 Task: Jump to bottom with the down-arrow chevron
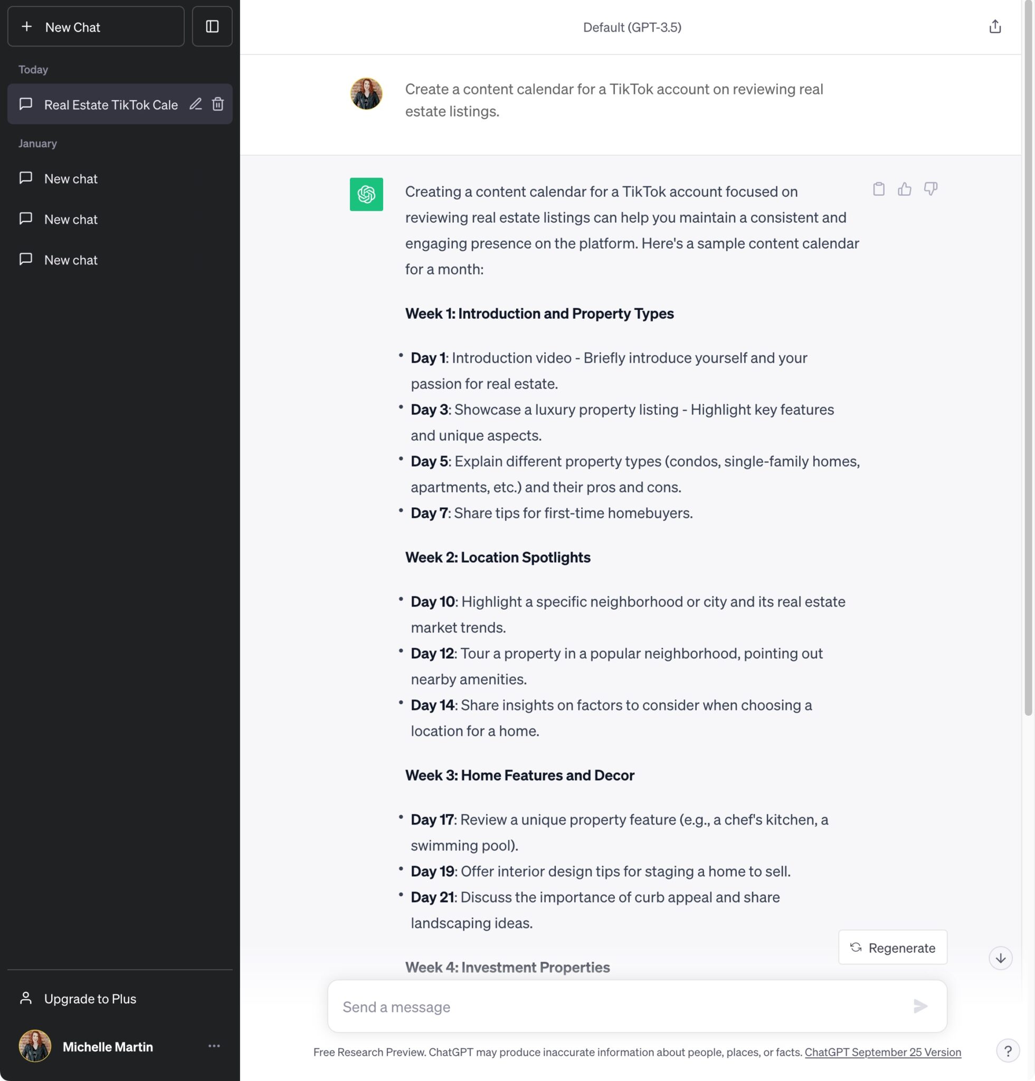(1000, 958)
